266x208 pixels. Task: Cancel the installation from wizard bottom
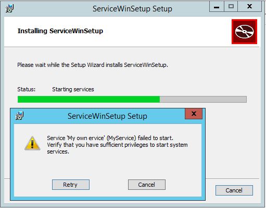tap(234, 190)
